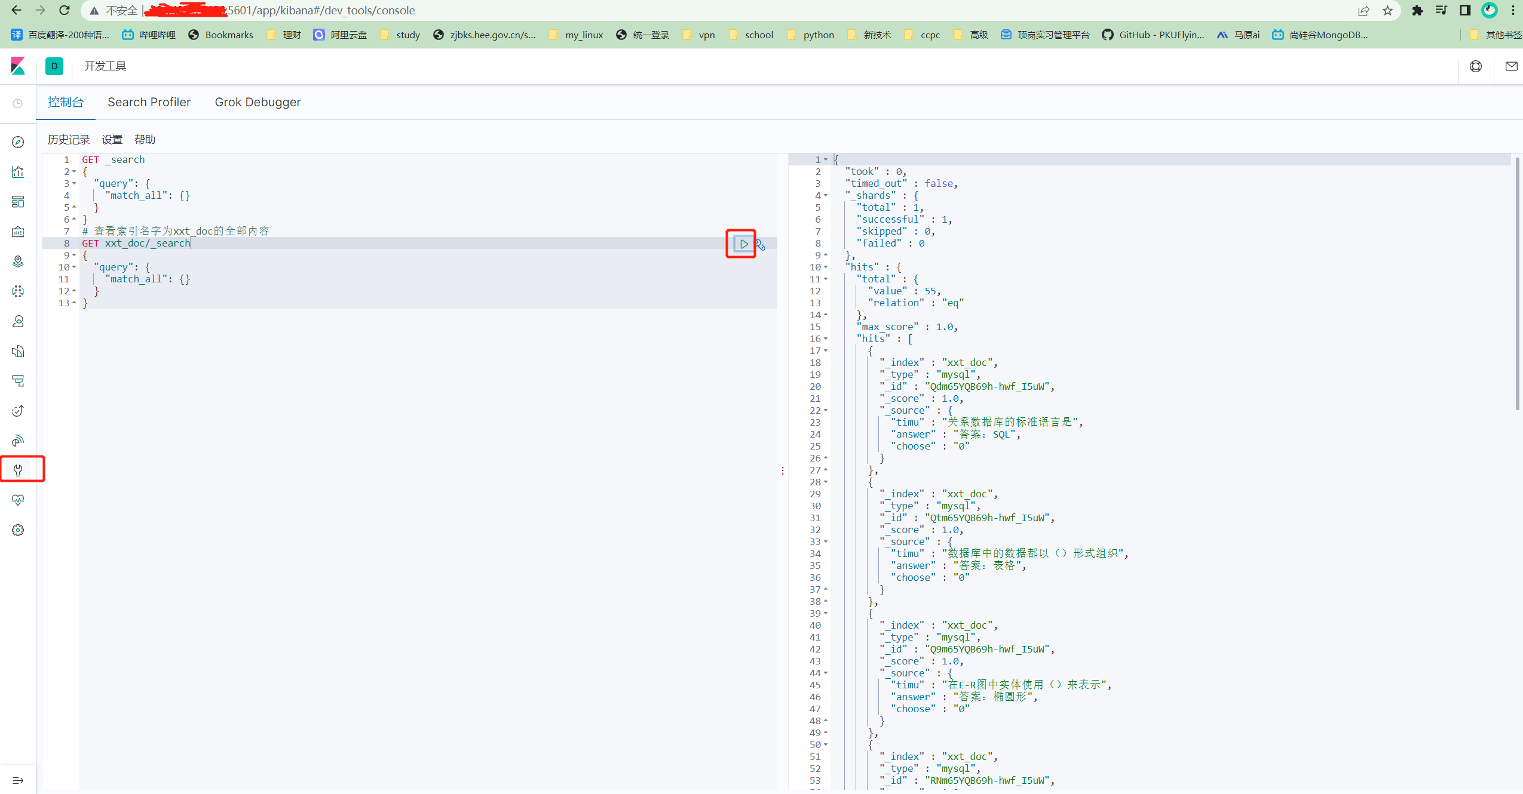Reload the browser page
The image size is (1523, 794).
[65, 10]
